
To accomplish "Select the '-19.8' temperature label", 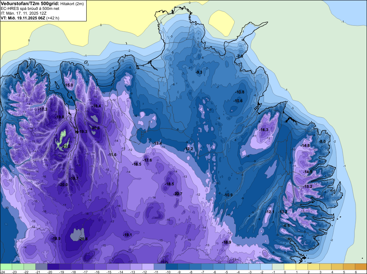I will (x=59, y=117).
